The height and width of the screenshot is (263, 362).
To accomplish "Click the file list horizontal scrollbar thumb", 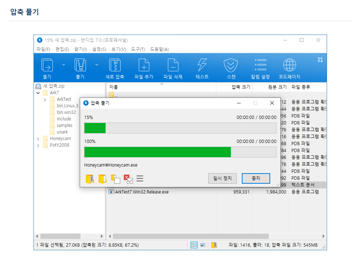I will pyautogui.click(x=191, y=236).
